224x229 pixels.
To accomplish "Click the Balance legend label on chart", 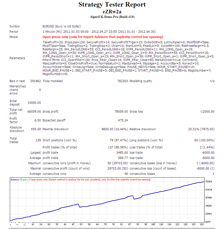I will [15, 180].
